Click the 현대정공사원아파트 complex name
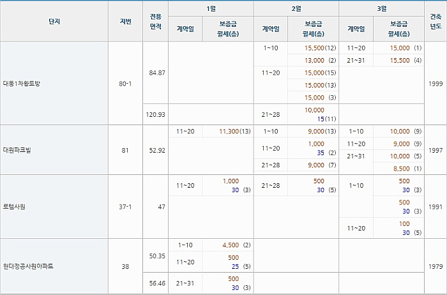The height and width of the screenshot is (295, 447). point(29,265)
